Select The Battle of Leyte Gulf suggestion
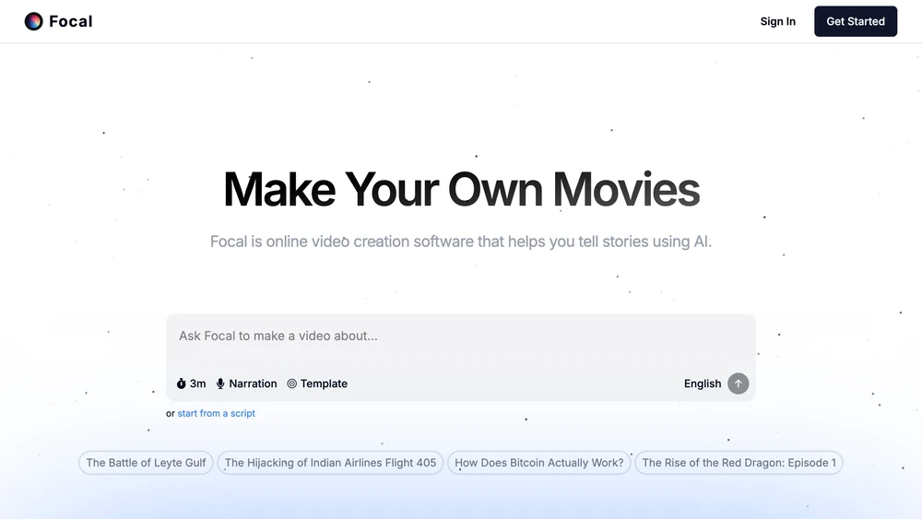The image size is (922, 519). 146,463
